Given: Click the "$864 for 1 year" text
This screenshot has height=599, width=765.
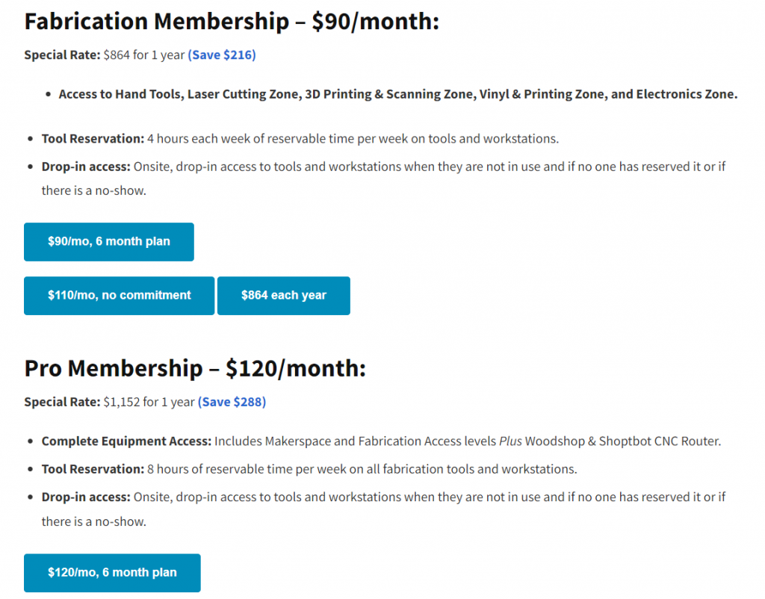Looking at the screenshot, I should pos(143,55).
